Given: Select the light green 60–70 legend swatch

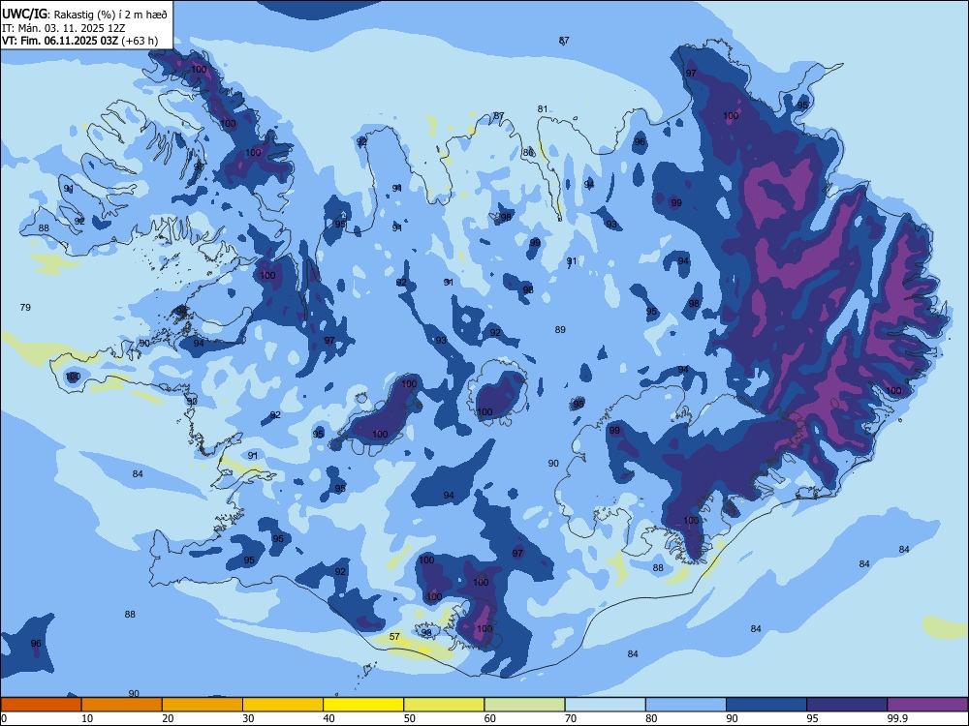Looking at the screenshot, I should (x=524, y=705).
